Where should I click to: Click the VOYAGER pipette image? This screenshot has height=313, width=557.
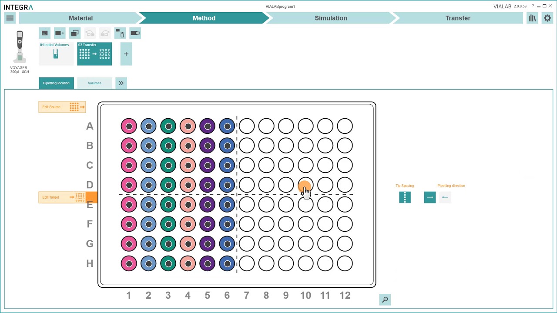(x=20, y=47)
